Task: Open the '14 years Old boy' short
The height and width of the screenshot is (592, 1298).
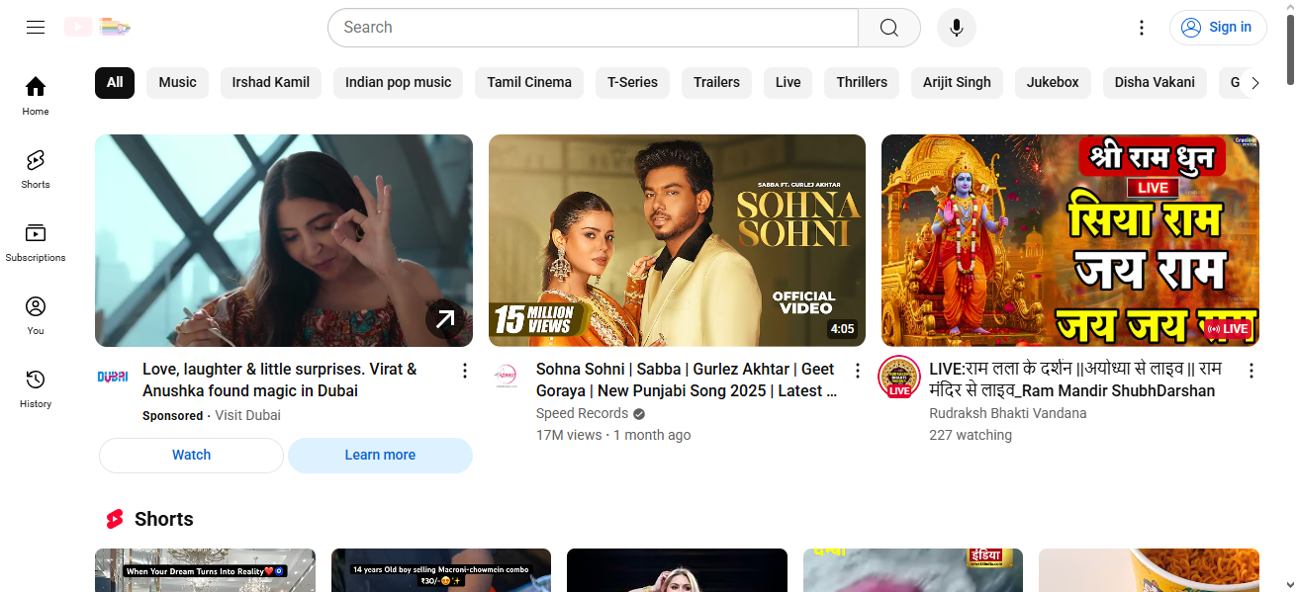Action: (x=441, y=570)
